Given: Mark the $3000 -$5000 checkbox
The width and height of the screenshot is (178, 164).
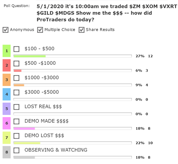Looking at the screenshot, I should pos(17,92).
